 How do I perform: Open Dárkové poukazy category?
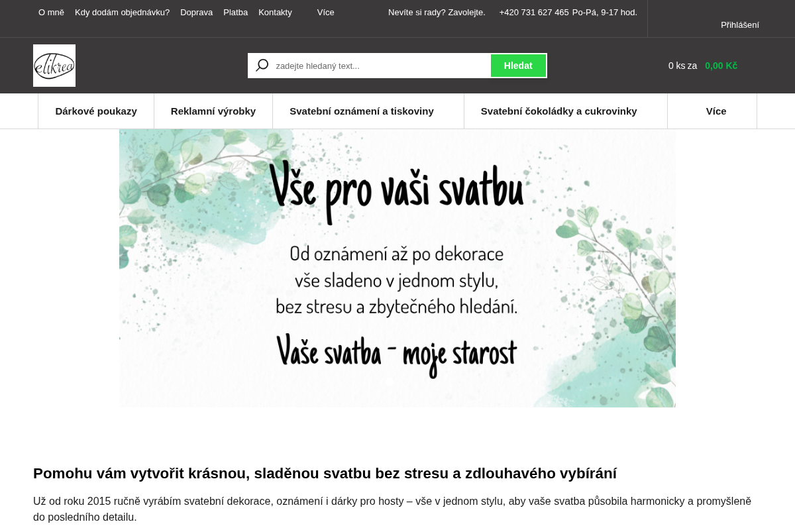[96, 111]
